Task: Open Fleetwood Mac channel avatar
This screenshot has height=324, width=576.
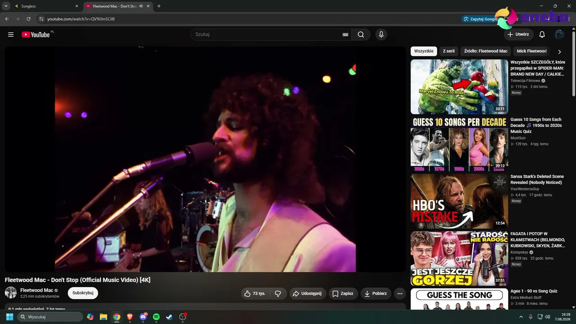Action: [x=11, y=292]
